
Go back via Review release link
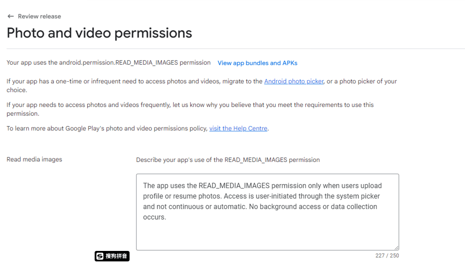[x=39, y=16]
